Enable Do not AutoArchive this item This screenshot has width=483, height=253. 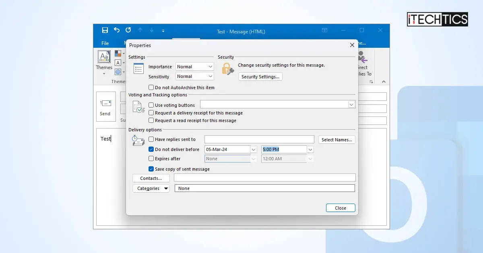[151, 87]
